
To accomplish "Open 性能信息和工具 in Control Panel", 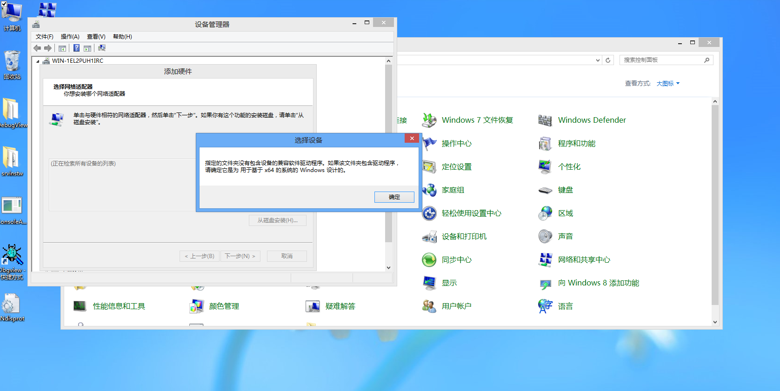I will (109, 306).
